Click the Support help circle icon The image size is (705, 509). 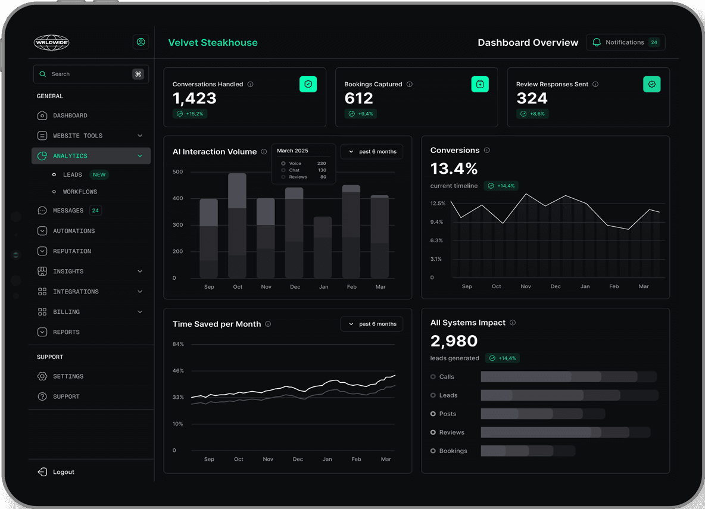[x=42, y=396]
